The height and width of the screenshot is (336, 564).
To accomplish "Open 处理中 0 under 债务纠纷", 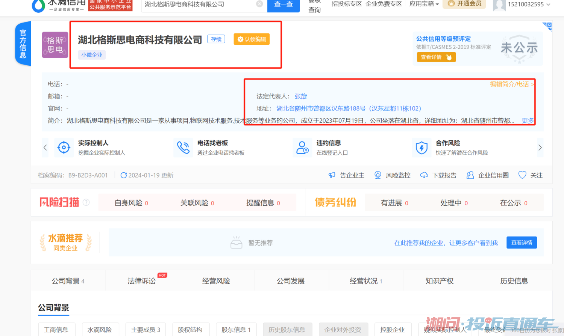I will [454, 203].
